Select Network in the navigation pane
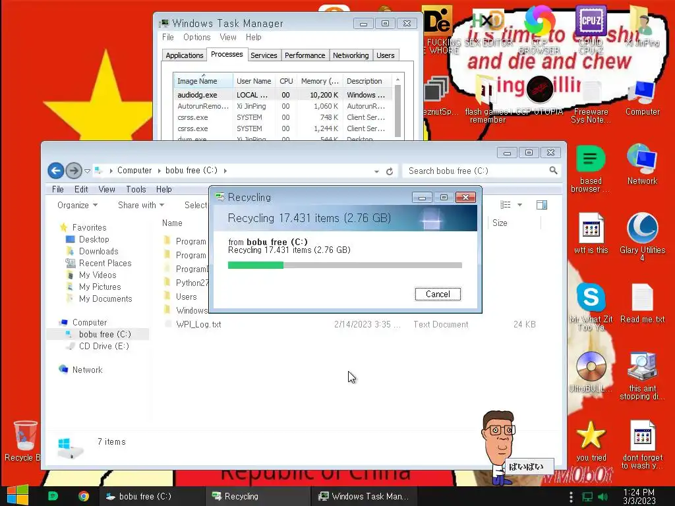Image resolution: width=675 pixels, height=506 pixels. pos(87,370)
